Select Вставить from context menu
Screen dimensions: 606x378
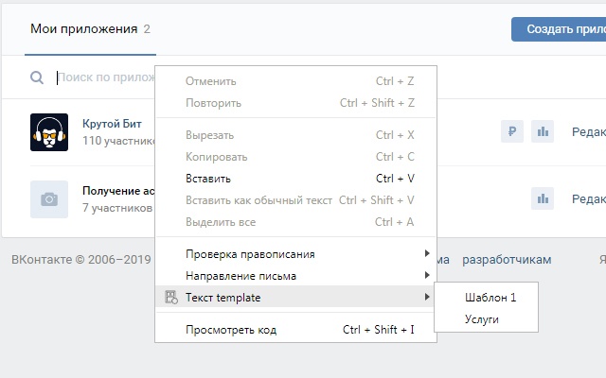click(208, 179)
